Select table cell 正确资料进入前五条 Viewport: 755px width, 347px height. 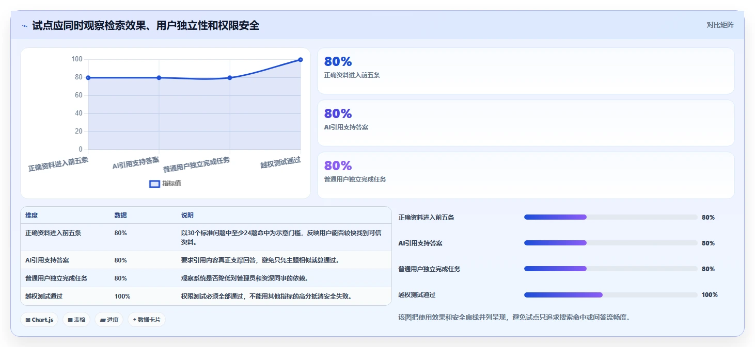(53, 233)
